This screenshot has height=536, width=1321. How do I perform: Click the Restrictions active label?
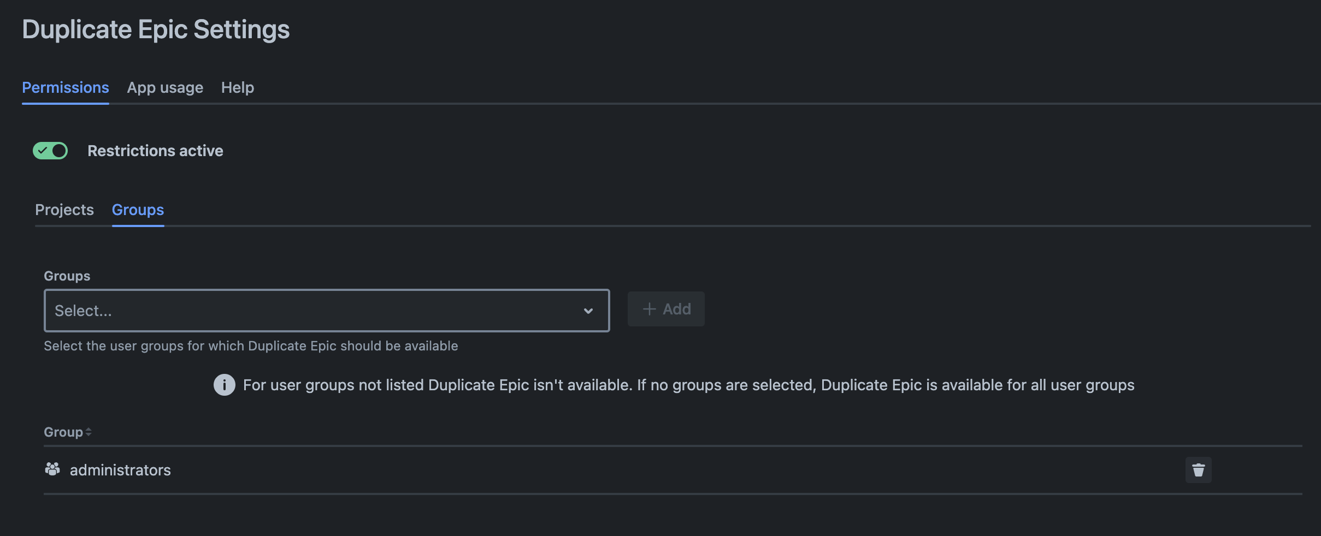click(x=155, y=151)
